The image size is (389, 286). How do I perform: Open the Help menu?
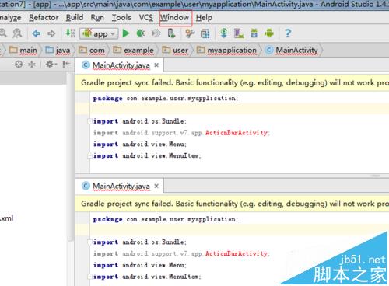(204, 18)
